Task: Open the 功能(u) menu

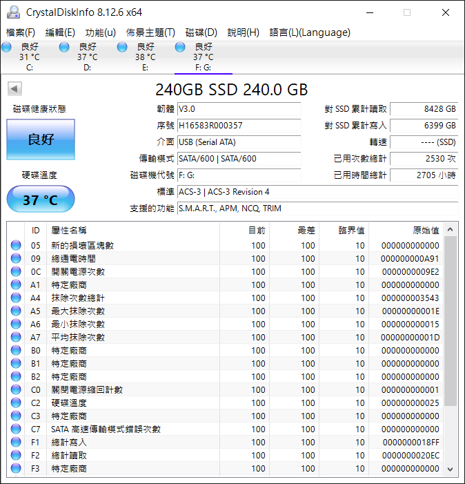Action: [x=100, y=32]
